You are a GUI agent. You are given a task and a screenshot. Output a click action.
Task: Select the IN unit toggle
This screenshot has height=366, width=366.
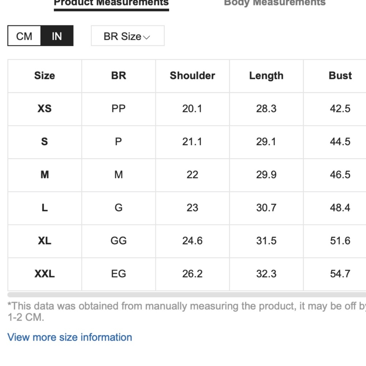(x=57, y=36)
